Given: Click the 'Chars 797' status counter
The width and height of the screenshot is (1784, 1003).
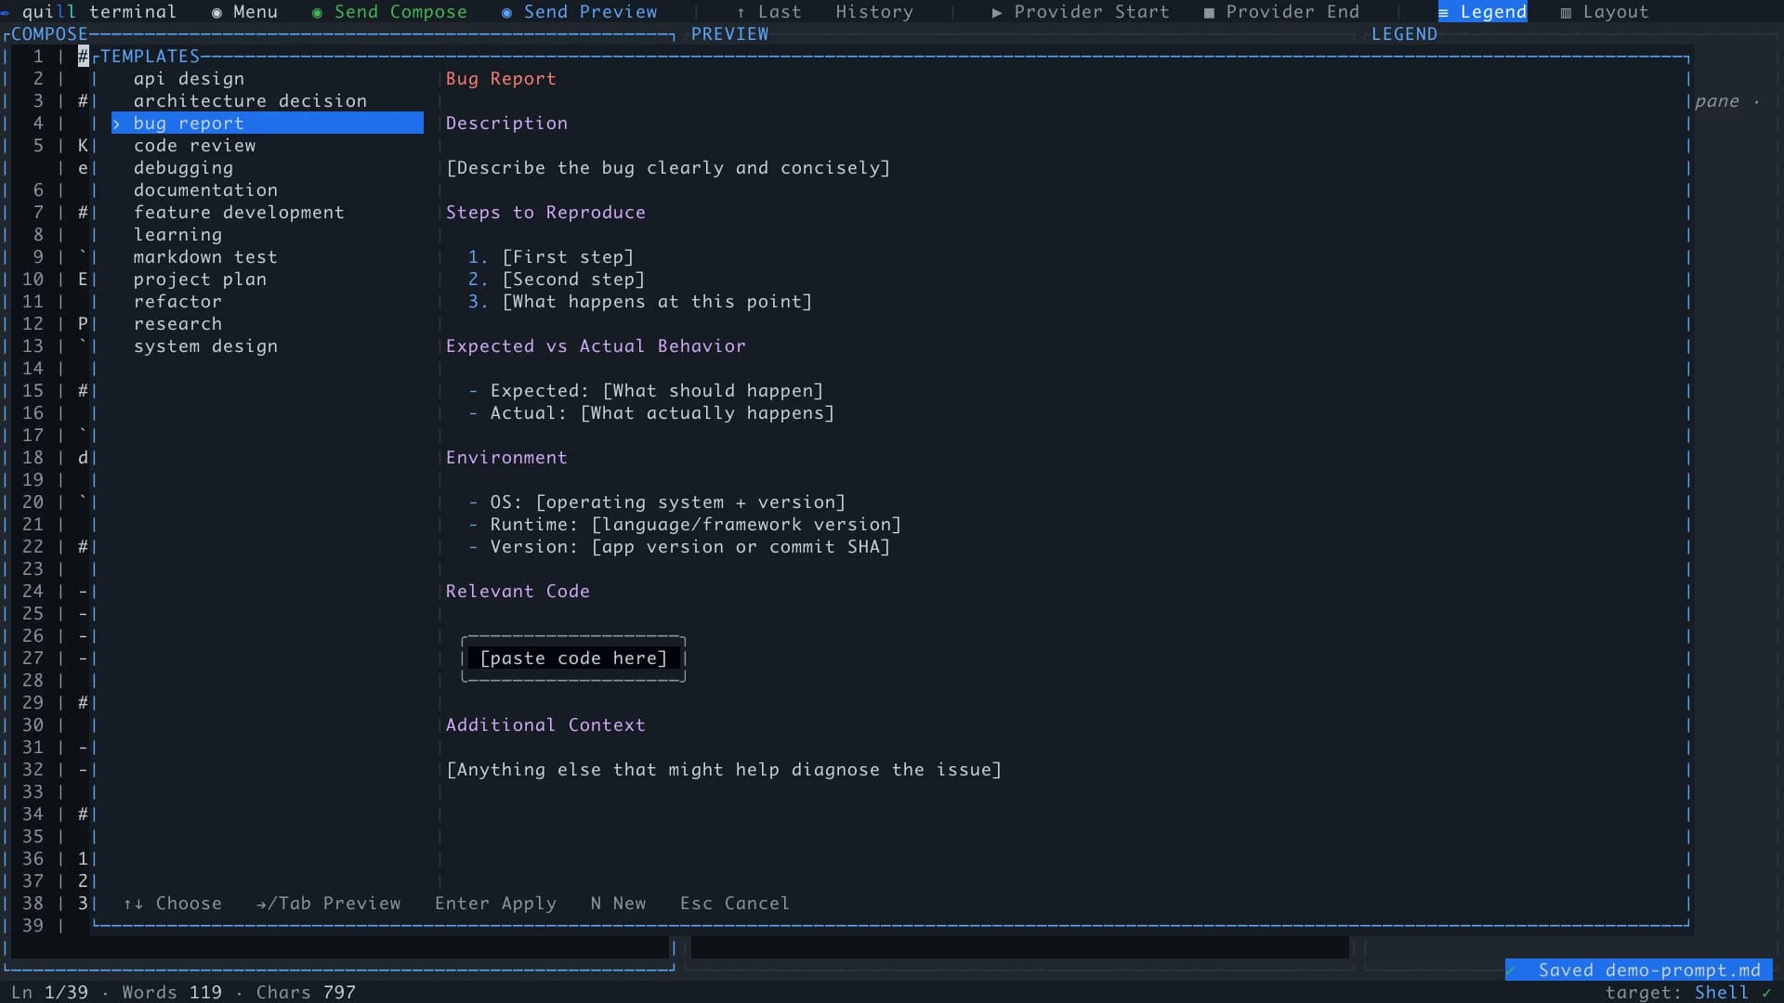Looking at the screenshot, I should click(x=306, y=993).
